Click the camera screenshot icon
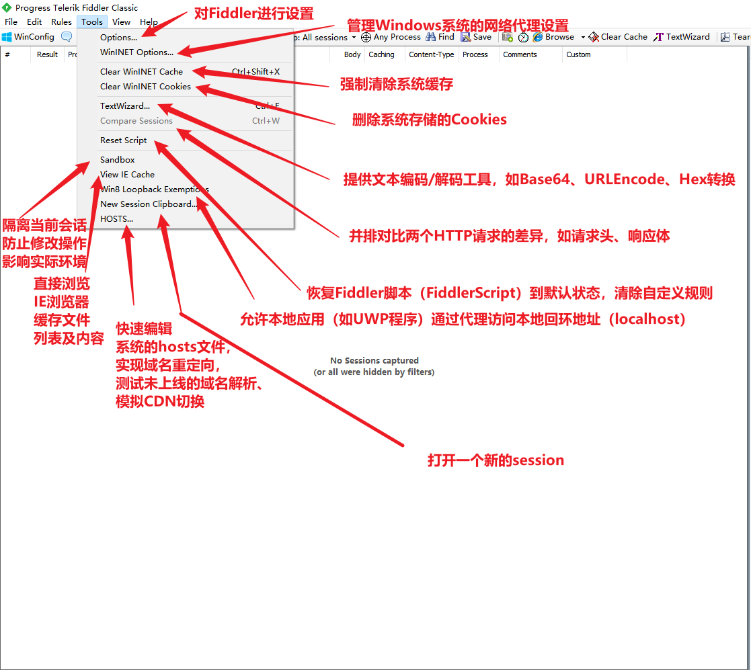Image resolution: width=751 pixels, height=670 pixels. (507, 37)
